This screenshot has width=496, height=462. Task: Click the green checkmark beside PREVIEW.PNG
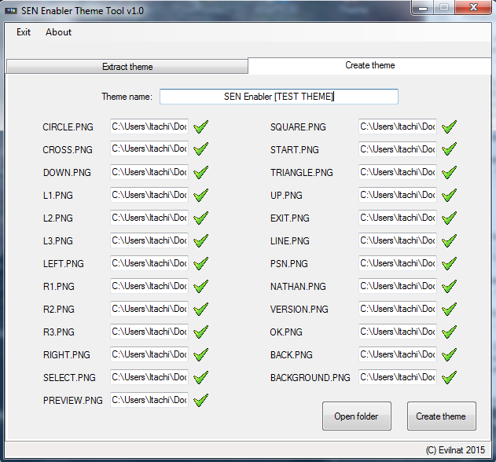point(201,400)
